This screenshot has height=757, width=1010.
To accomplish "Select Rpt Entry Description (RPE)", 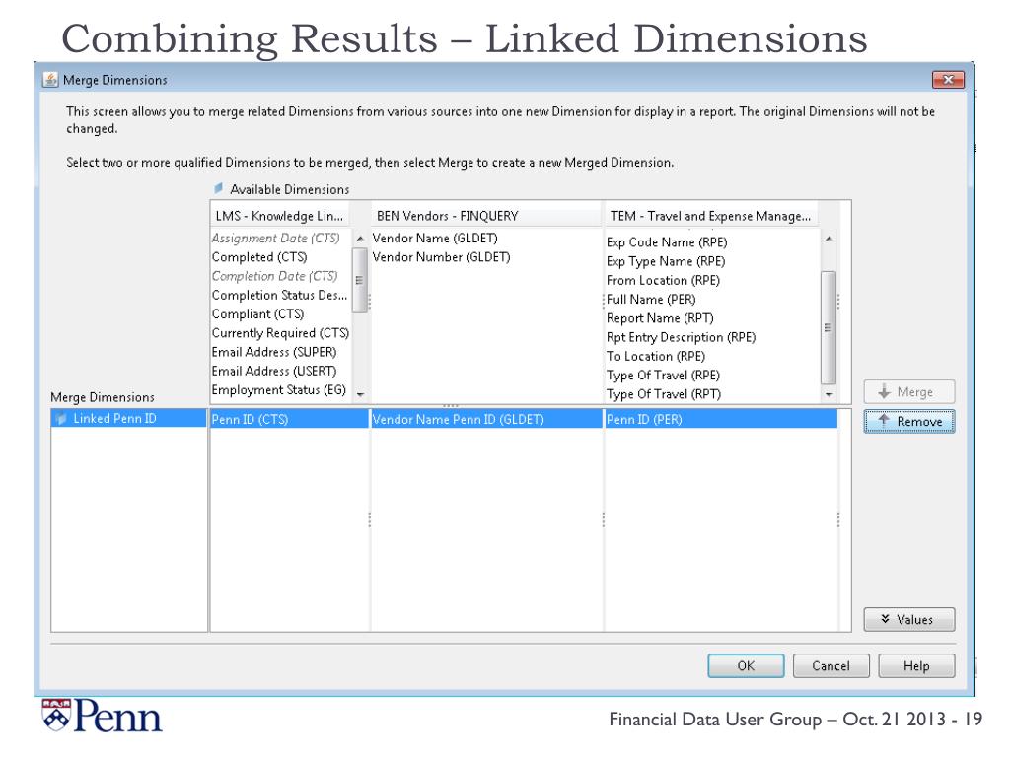I will coord(681,337).
